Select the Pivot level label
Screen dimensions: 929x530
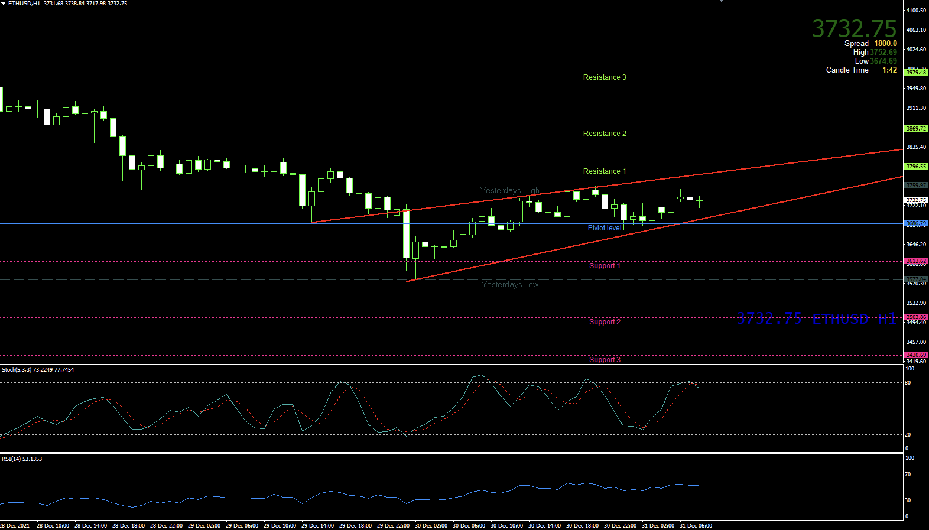coord(604,228)
